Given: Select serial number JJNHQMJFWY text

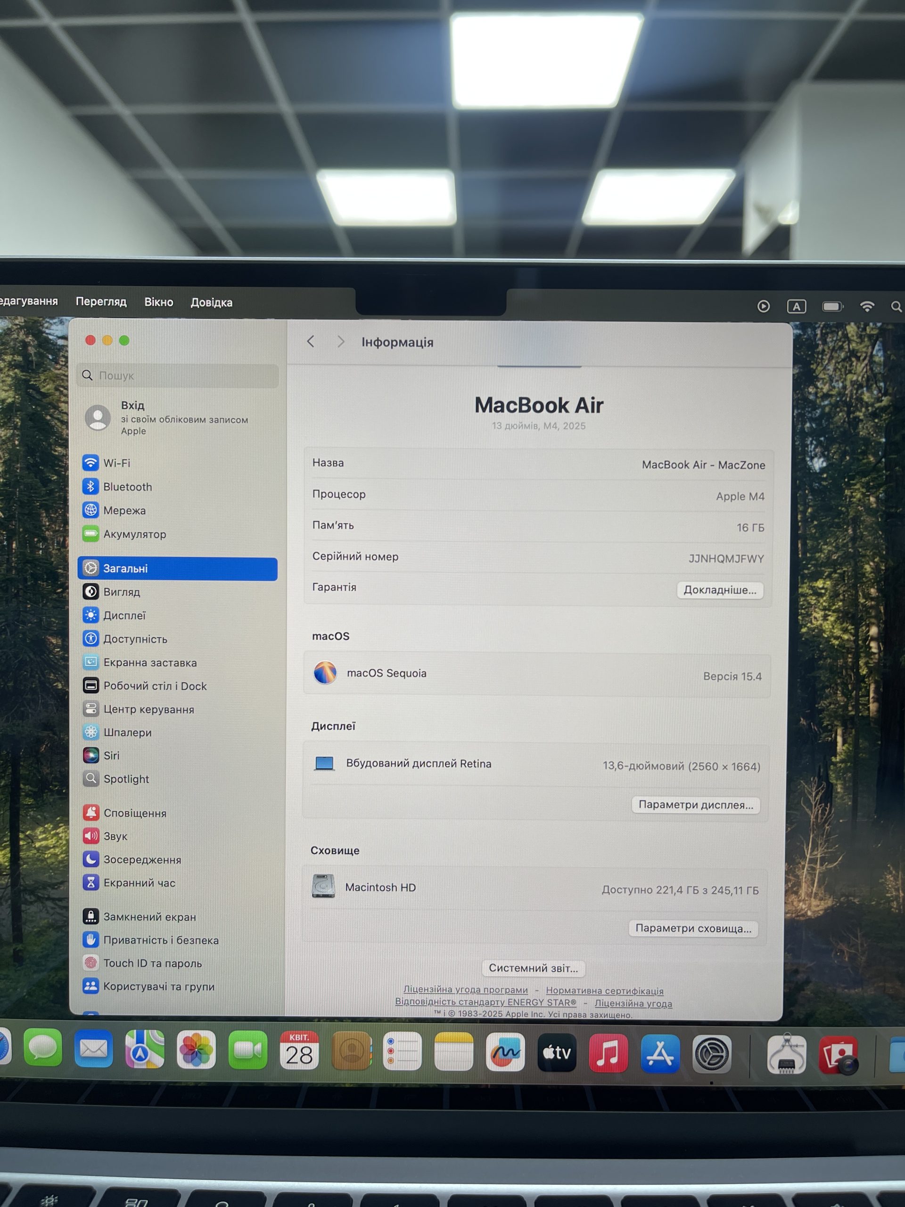Looking at the screenshot, I should coord(726,559).
